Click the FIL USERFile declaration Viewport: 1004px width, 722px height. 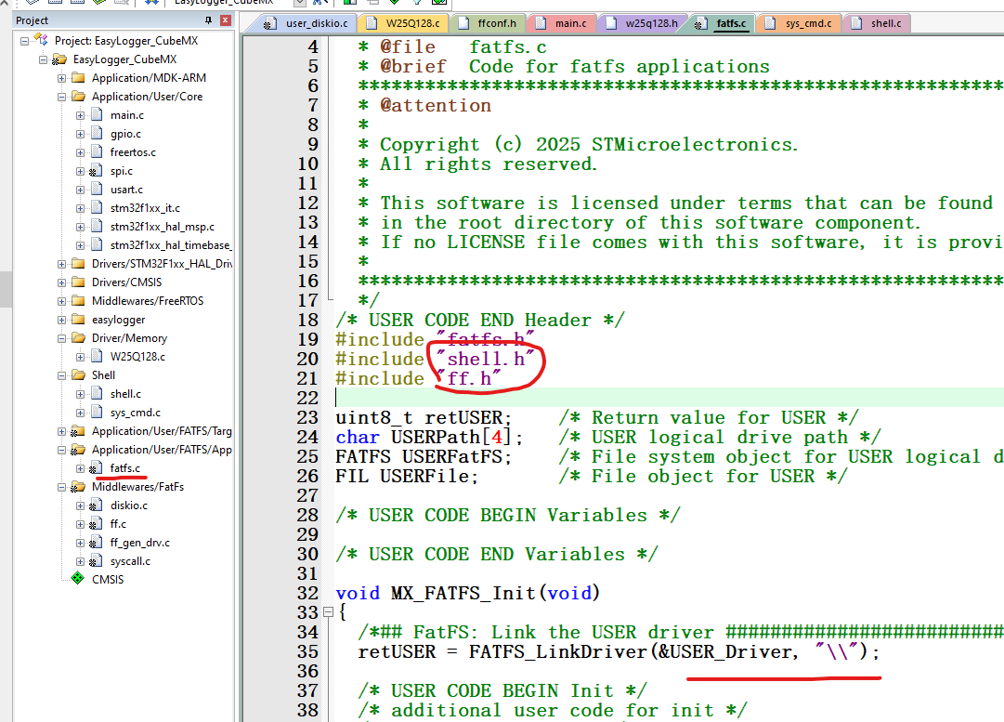(407, 476)
